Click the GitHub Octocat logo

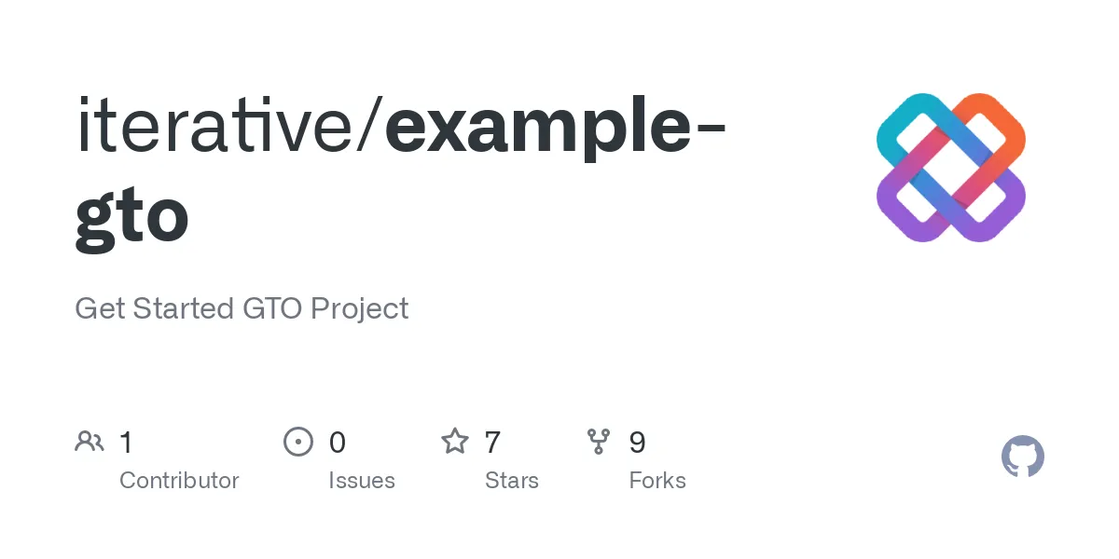tap(1023, 457)
